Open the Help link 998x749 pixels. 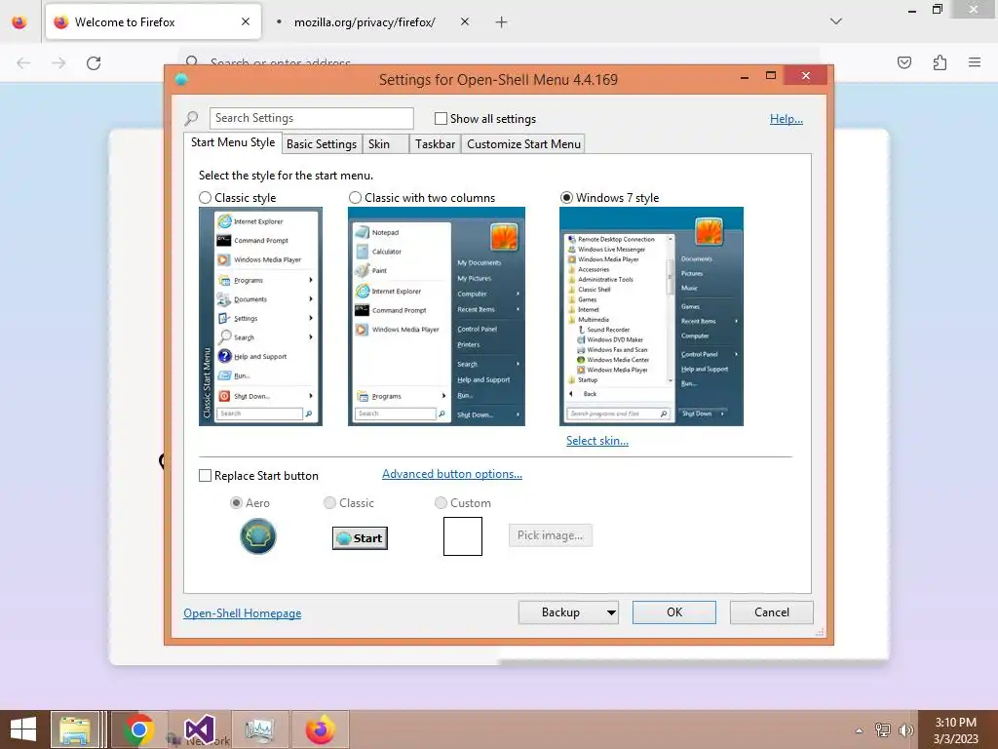[787, 119]
